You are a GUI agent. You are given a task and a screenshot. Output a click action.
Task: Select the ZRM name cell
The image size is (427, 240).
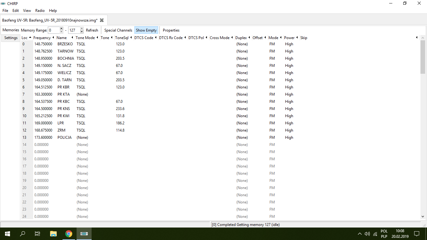tap(61, 130)
